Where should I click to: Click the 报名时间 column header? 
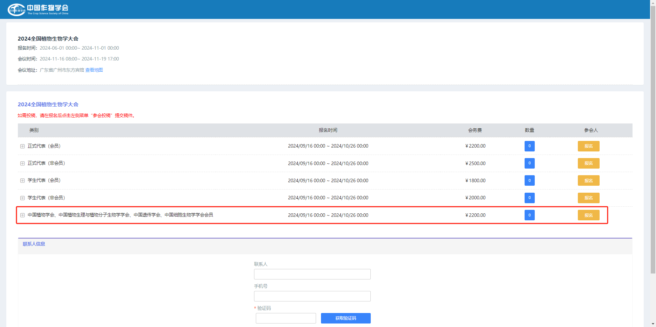328,130
